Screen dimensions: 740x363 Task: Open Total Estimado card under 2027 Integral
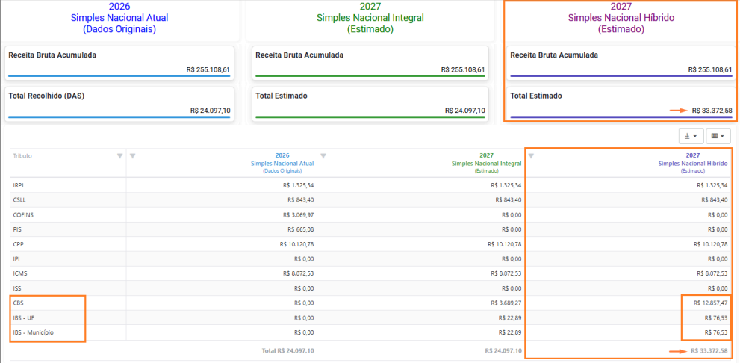[x=370, y=103]
